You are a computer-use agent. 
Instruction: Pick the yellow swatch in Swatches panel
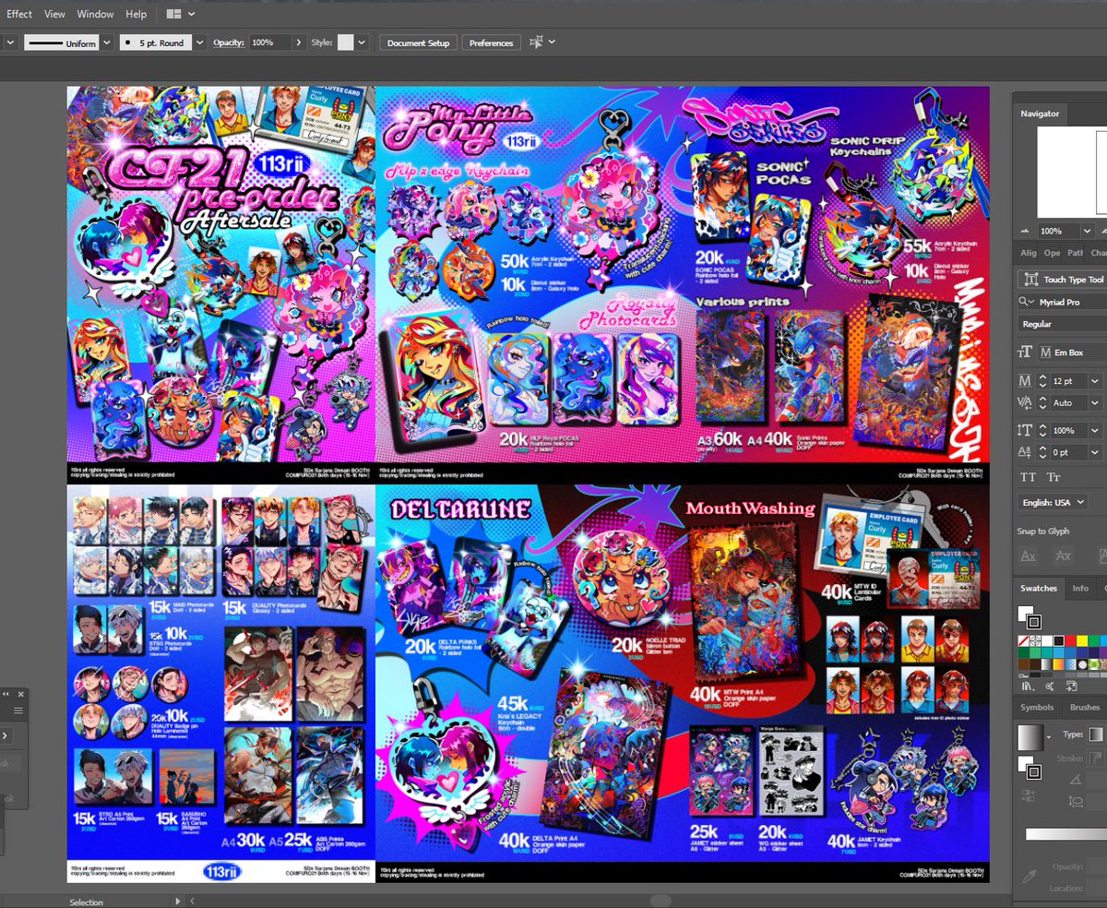click(x=1080, y=640)
